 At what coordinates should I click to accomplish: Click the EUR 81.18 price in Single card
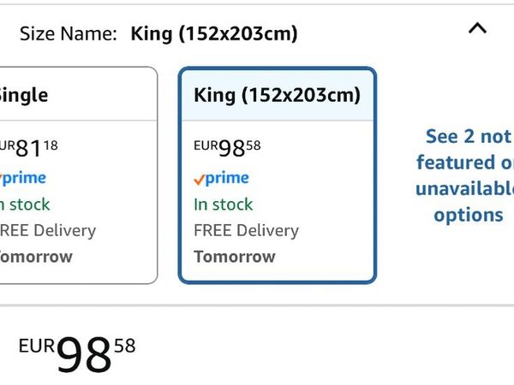tap(29, 148)
